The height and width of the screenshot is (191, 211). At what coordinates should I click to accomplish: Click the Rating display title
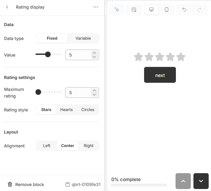point(30,7)
